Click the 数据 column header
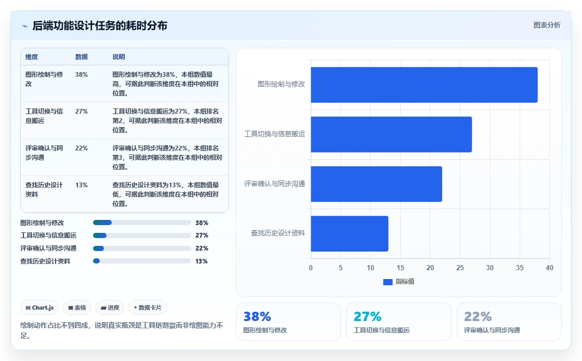Viewport: 582px width, 361px height. pos(81,57)
